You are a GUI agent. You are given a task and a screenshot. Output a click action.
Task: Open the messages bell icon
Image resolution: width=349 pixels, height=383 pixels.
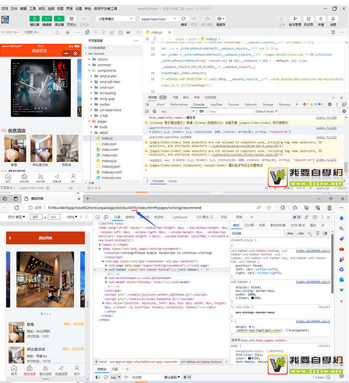pos(333,18)
